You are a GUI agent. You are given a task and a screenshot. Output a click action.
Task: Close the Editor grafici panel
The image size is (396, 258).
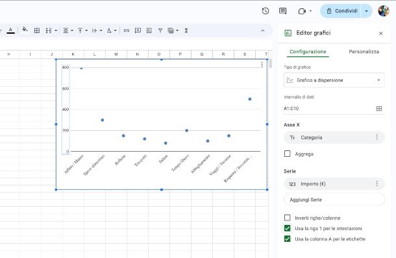click(x=381, y=33)
